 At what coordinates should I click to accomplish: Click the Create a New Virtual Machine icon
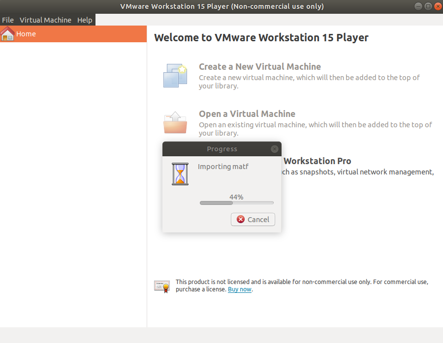pos(175,76)
